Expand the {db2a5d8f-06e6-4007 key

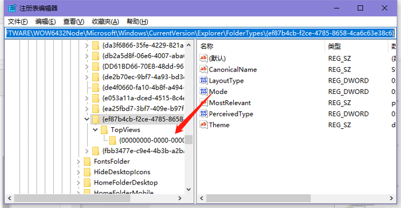pyautogui.click(x=87, y=56)
